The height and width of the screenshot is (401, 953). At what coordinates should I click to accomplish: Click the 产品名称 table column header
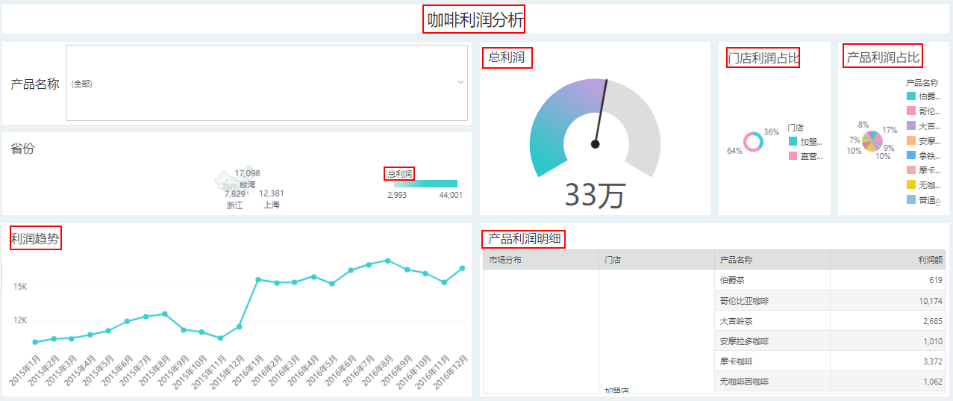(x=736, y=260)
